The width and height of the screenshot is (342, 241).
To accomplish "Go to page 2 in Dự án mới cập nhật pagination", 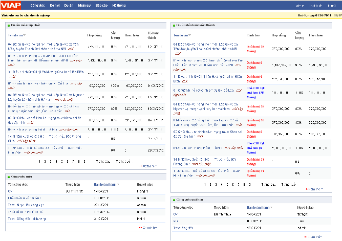I will [45, 162].
